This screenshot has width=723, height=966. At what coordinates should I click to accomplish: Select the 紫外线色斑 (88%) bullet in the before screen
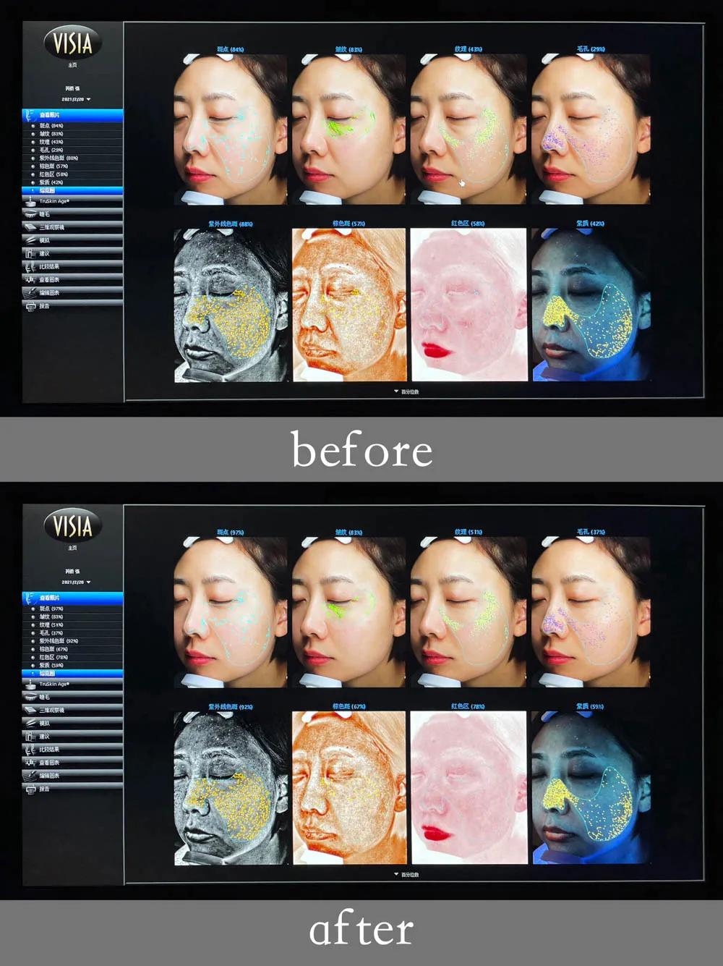click(x=33, y=158)
